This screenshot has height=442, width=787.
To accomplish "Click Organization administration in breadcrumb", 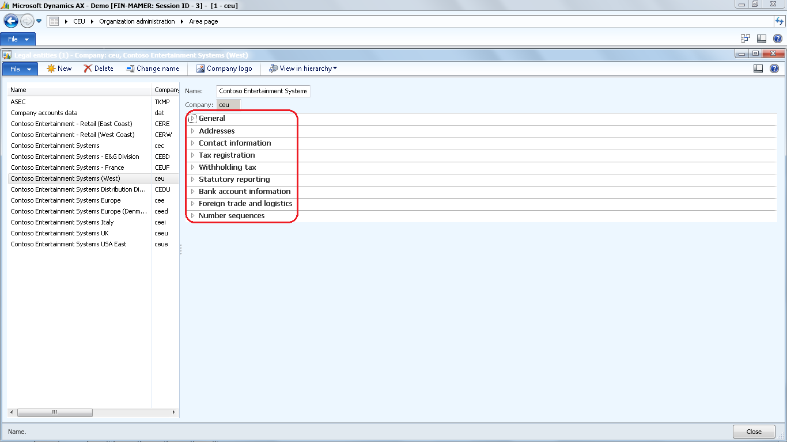I will pyautogui.click(x=137, y=21).
